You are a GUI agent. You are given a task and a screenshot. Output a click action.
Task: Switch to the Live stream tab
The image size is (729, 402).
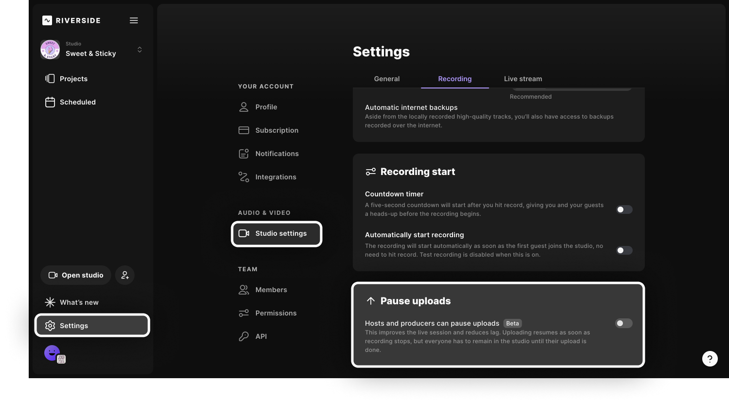point(523,79)
